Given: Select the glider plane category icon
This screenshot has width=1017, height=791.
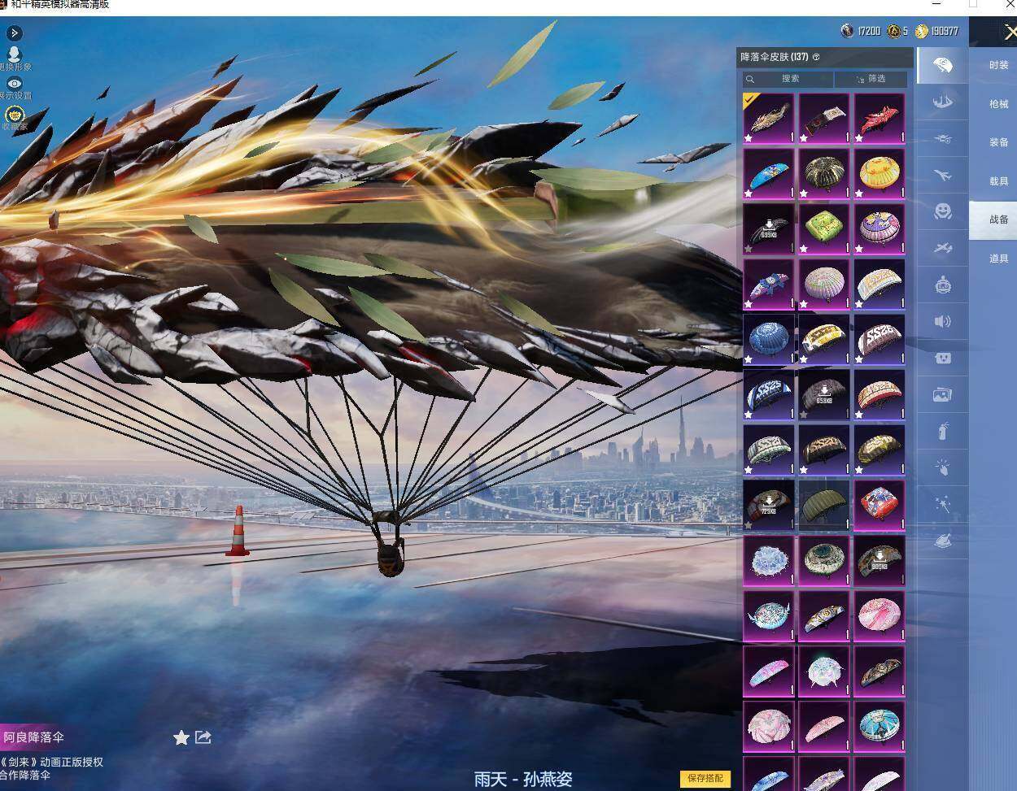Looking at the screenshot, I should (943, 248).
